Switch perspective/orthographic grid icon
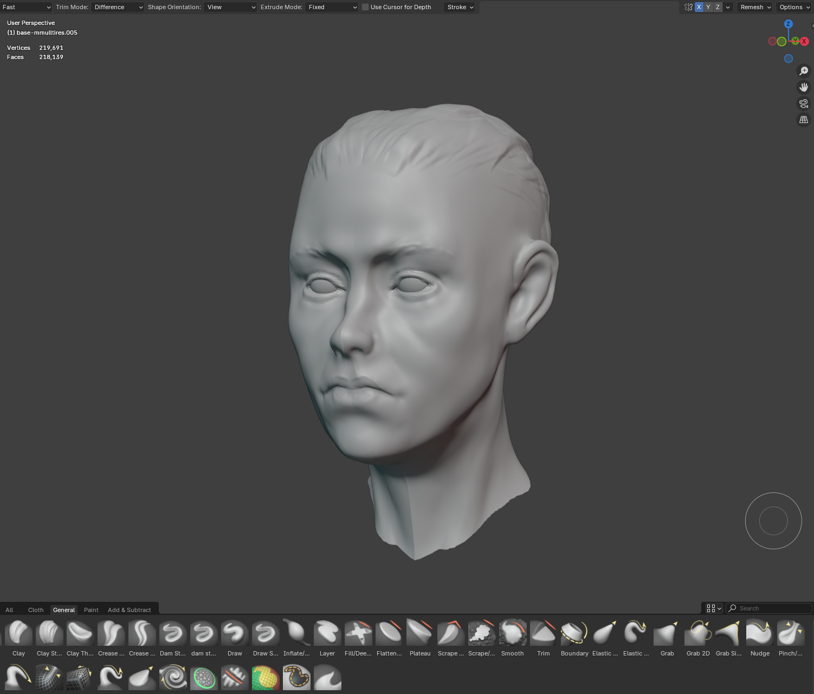Viewport: 814px width, 694px height. pyautogui.click(x=804, y=120)
